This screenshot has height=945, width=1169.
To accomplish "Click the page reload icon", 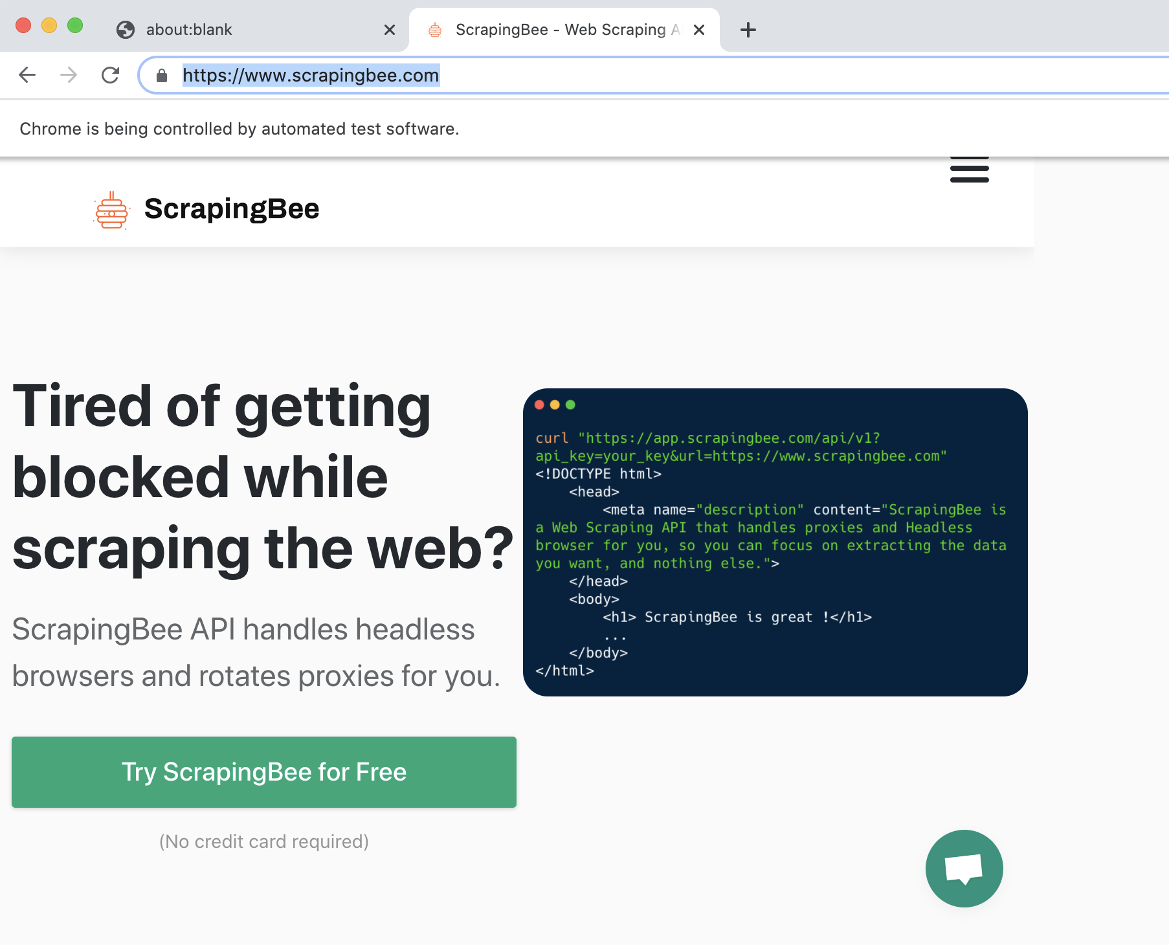I will pyautogui.click(x=110, y=75).
